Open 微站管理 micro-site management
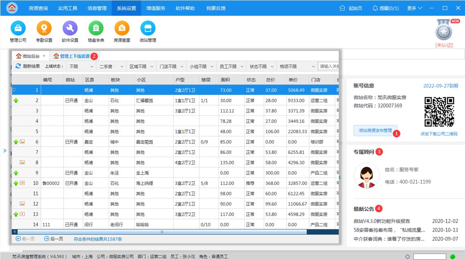 147,30
